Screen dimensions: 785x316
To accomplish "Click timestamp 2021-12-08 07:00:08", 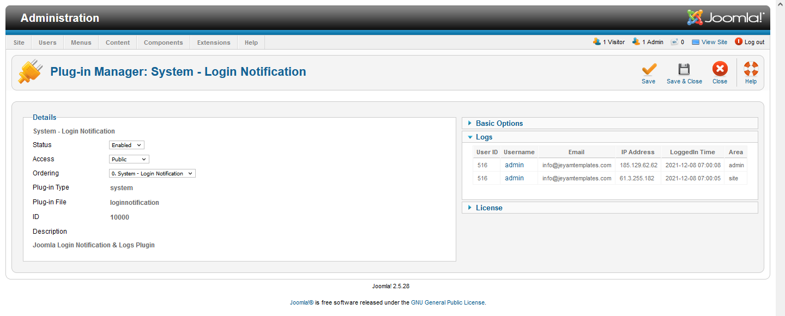I will 693,165.
